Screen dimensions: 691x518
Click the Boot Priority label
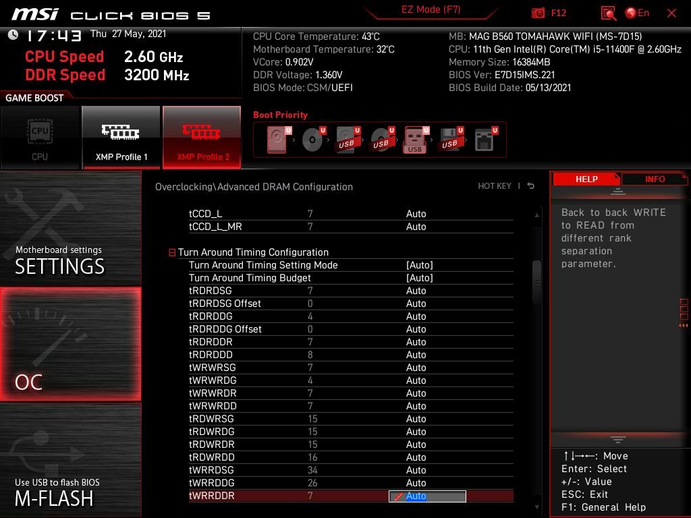[x=280, y=115]
